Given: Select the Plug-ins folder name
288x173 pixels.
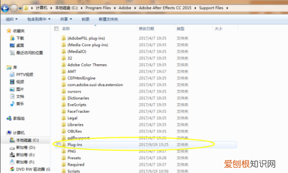Looking at the screenshot, I should pos(75,145).
